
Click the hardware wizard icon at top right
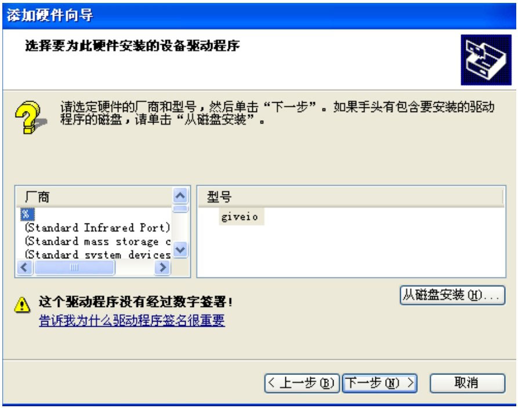(x=486, y=60)
